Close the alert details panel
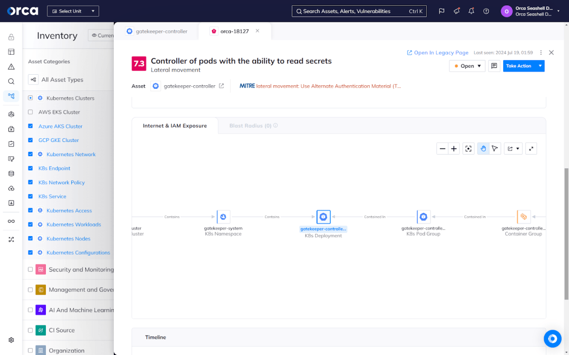 click(551, 53)
